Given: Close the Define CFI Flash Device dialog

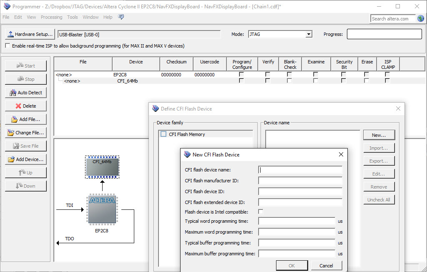Looking at the screenshot, I should (x=398, y=108).
